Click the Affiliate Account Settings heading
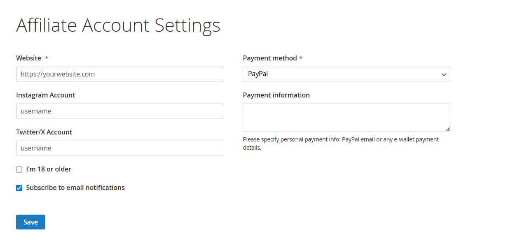Viewport: 522px width, 250px height. pos(118,25)
